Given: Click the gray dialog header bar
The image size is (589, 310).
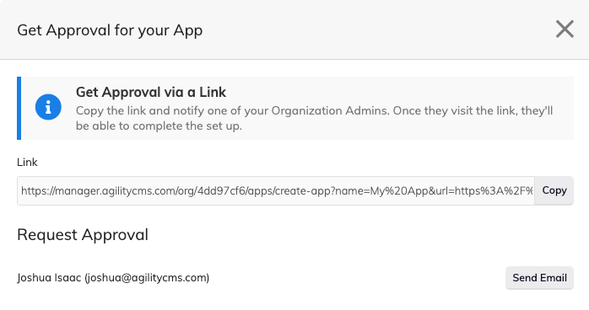Looking at the screenshot, I should [x=294, y=29].
